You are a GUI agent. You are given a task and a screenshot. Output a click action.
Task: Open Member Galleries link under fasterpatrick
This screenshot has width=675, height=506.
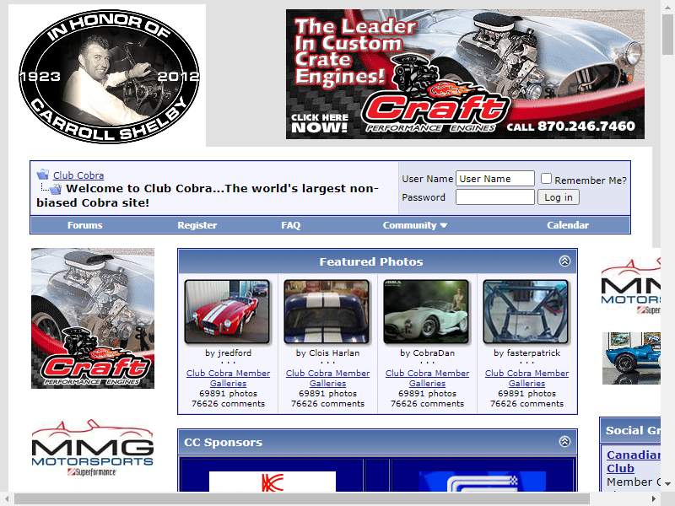pyautogui.click(x=526, y=378)
